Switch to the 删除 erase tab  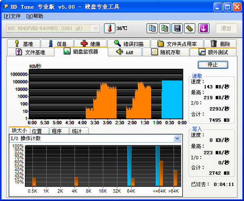point(220,44)
